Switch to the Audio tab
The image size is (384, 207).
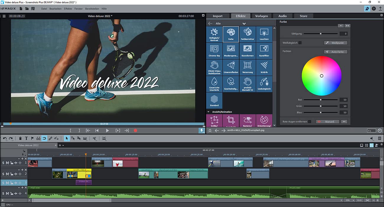coord(282,16)
